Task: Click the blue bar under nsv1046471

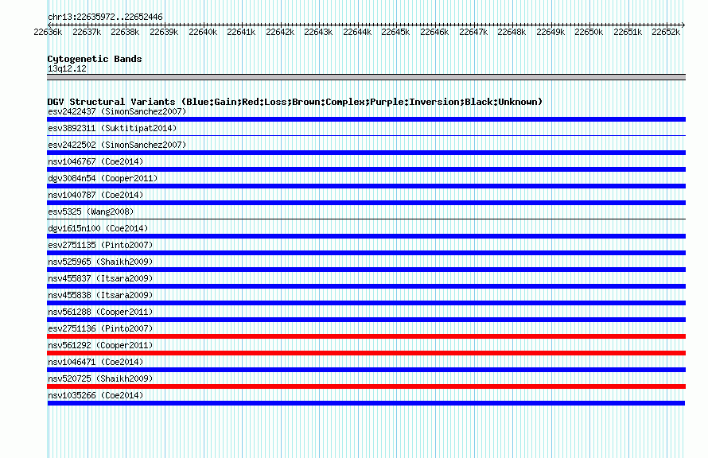Action: (x=366, y=370)
